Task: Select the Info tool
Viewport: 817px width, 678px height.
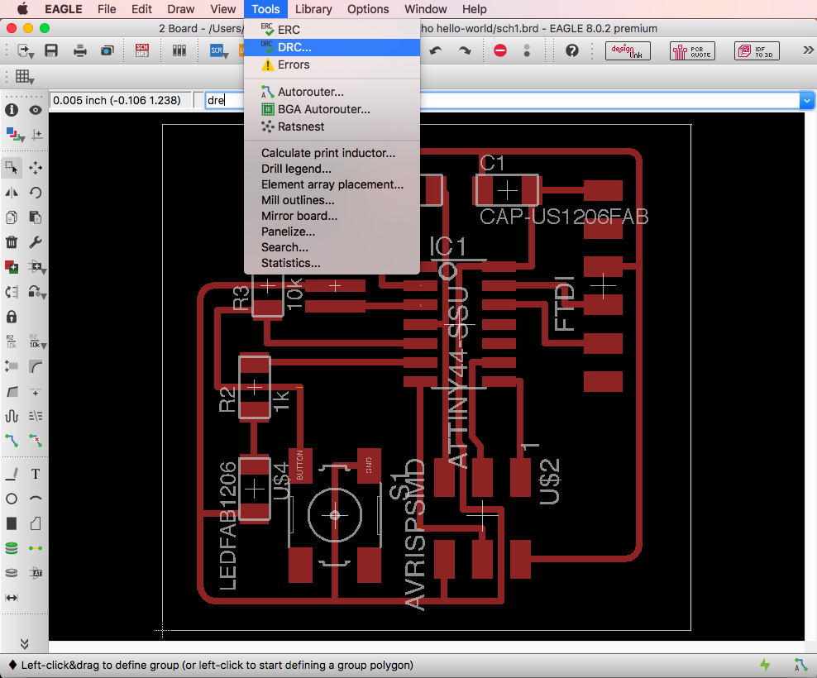Action: (12, 110)
